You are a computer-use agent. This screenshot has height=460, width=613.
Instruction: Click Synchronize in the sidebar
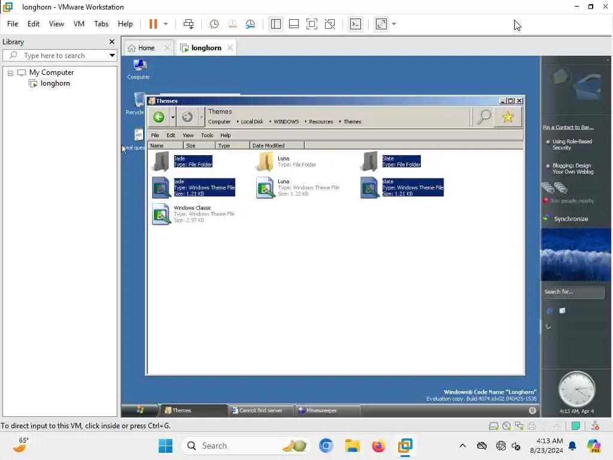[570, 219]
